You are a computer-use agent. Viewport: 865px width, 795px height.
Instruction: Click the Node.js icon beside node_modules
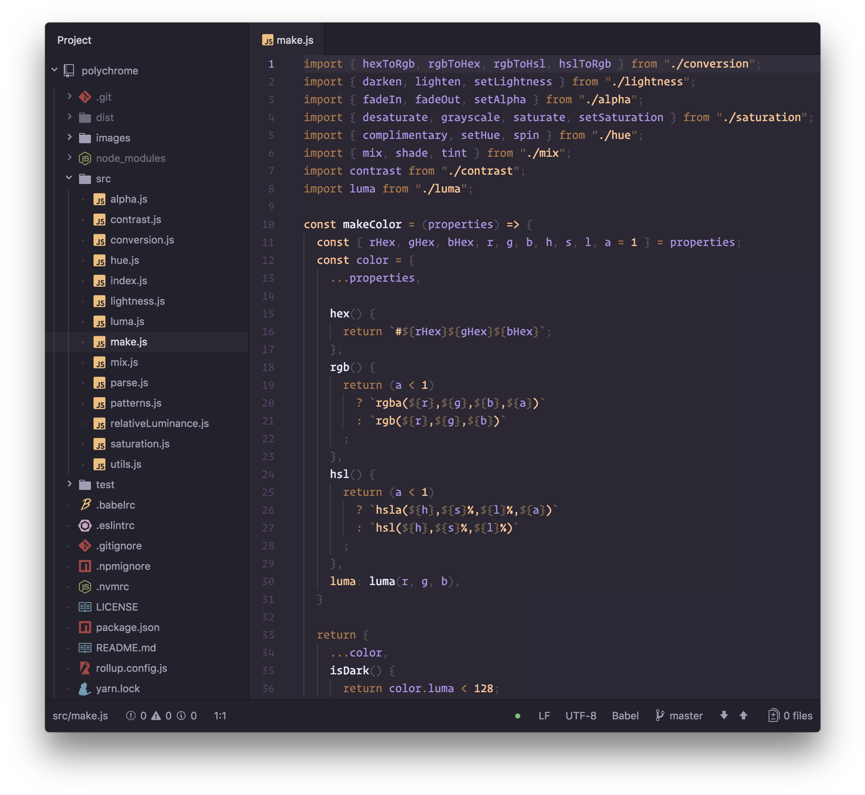point(85,158)
